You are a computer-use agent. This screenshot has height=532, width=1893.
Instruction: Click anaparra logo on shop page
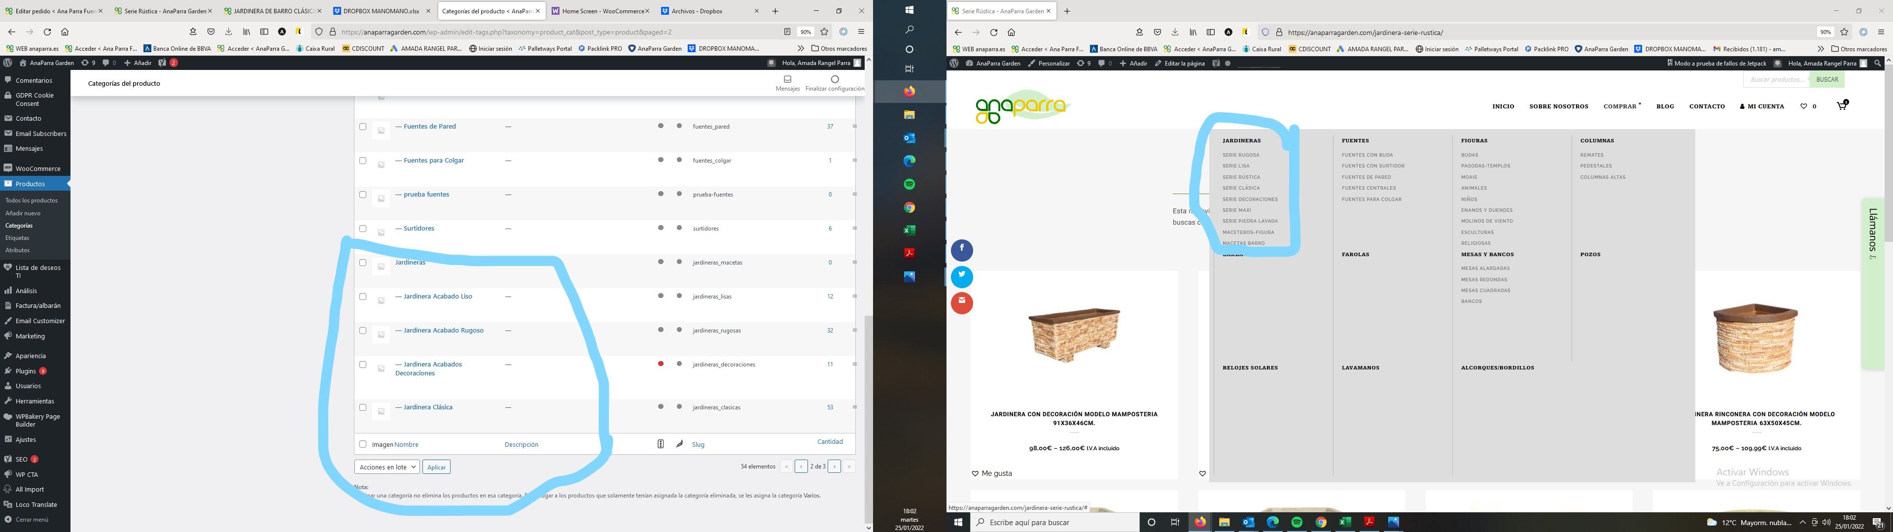[x=1023, y=107]
